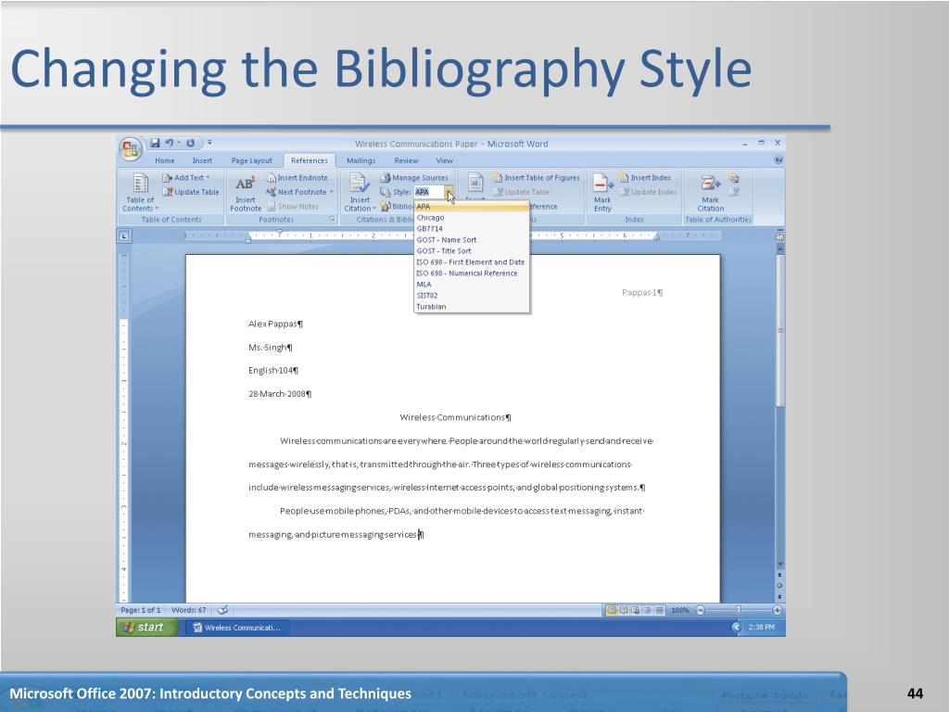Open the Mailings tab
This screenshot has width=949, height=712.
pos(361,160)
